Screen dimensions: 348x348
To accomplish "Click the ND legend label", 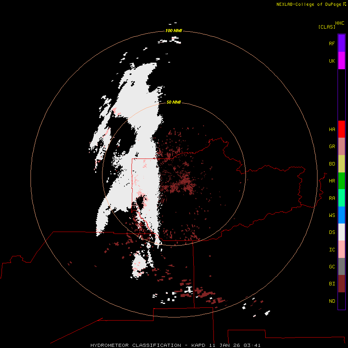I will (332, 301).
